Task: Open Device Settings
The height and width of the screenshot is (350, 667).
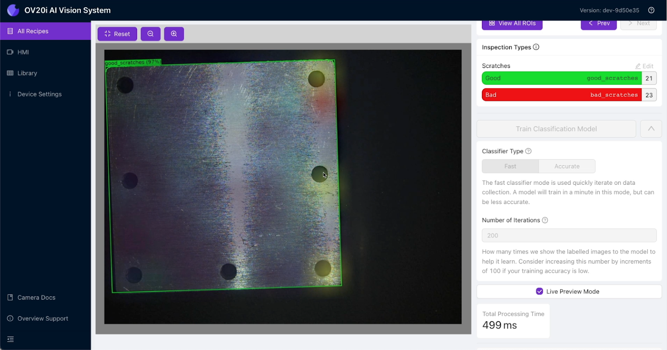Action: click(45, 94)
